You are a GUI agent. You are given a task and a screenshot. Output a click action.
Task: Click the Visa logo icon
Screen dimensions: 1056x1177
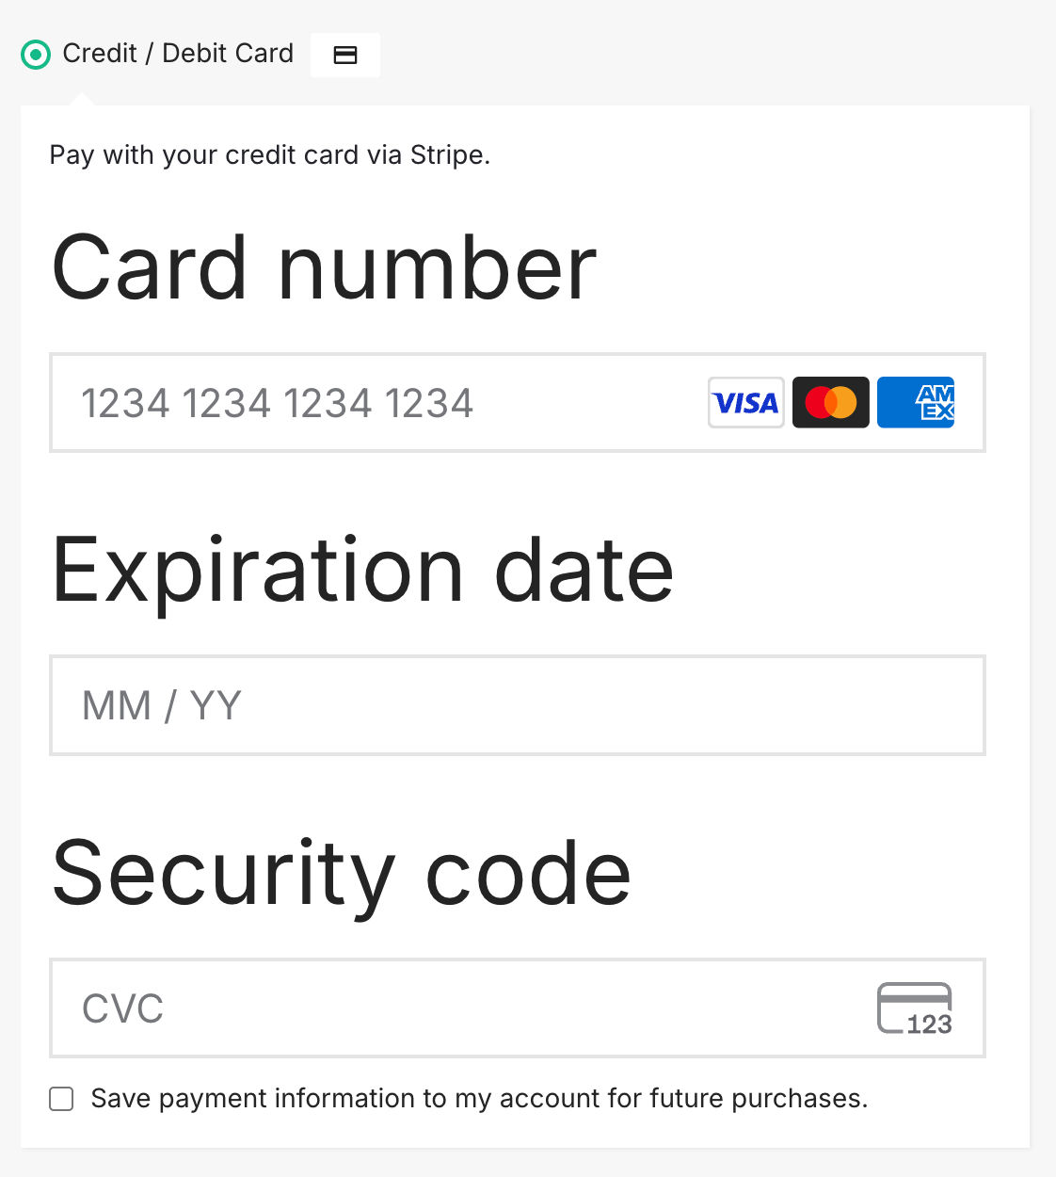tap(745, 403)
